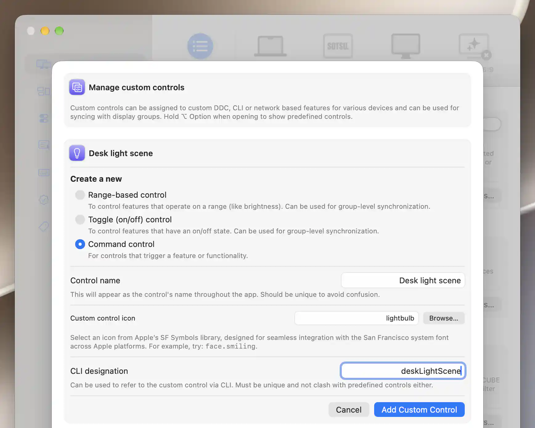Open the laptop display toolbar tab
535x428 pixels.
click(x=270, y=46)
